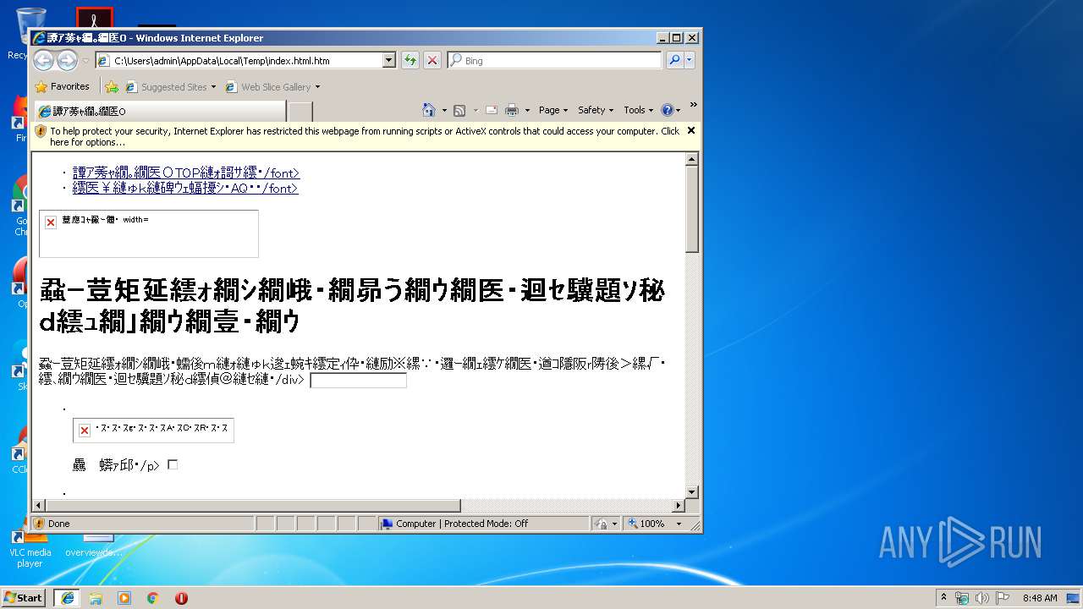Expand the address bar history dropdown
Screen dimensions: 1083x609
click(x=389, y=61)
